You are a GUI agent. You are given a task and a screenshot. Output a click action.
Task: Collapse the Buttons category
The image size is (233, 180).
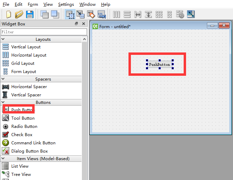pyautogui.click(x=43, y=103)
